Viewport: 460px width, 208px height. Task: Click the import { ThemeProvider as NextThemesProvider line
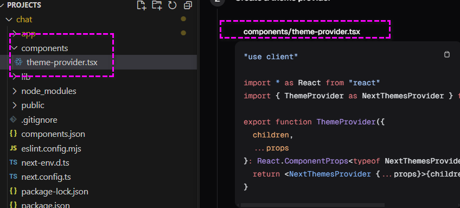click(x=352, y=96)
